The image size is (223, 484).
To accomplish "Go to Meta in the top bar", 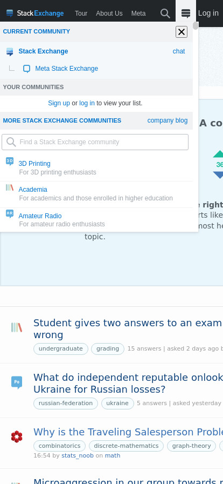I will [138, 14].
